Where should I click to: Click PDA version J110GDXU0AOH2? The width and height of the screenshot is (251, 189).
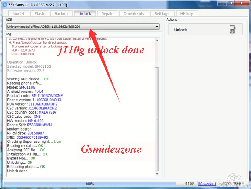click(x=43, y=104)
